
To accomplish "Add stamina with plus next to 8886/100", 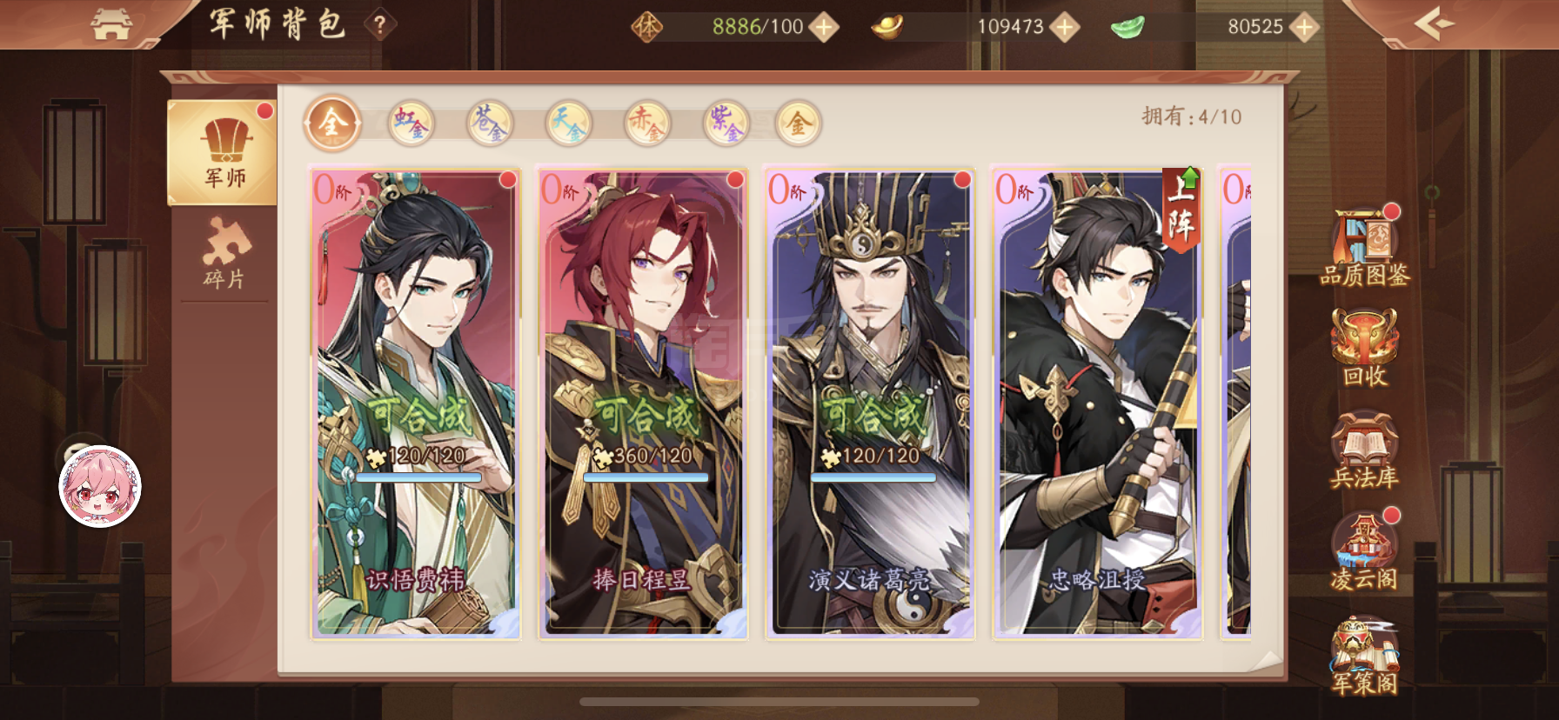I will pyautogui.click(x=823, y=27).
